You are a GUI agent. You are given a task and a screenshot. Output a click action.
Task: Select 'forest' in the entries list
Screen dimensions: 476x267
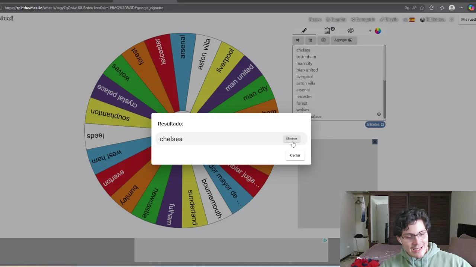[302, 103]
